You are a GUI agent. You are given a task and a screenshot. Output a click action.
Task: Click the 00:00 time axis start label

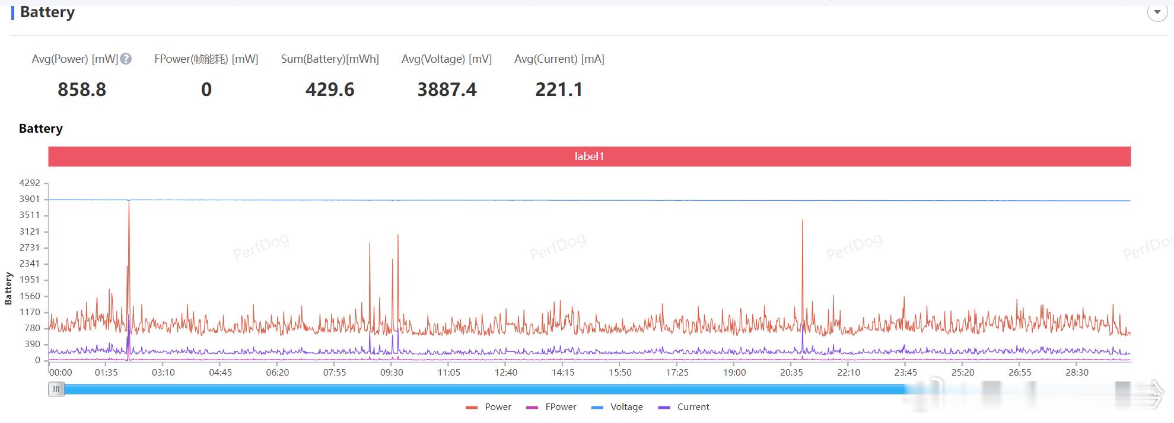click(61, 373)
